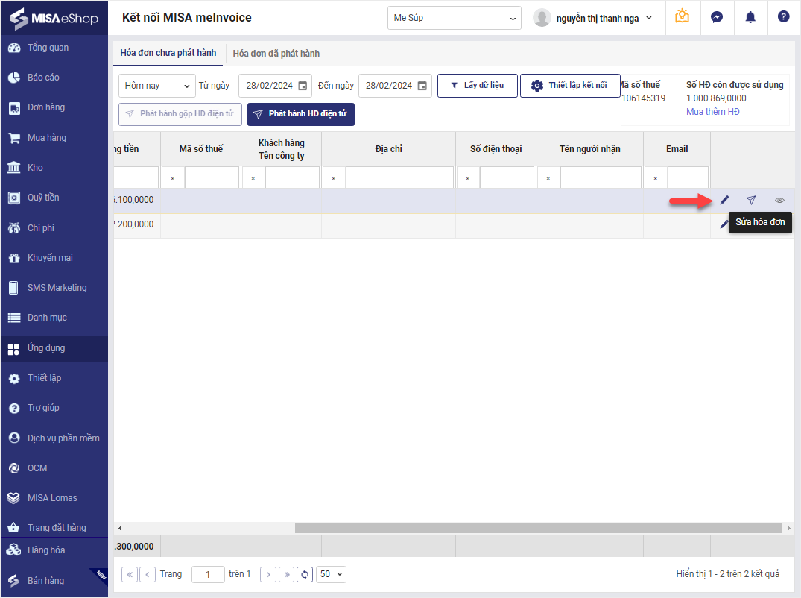This screenshot has height=598, width=801.
Task: Open Khuyến mại promotions section
Action: coord(54,257)
